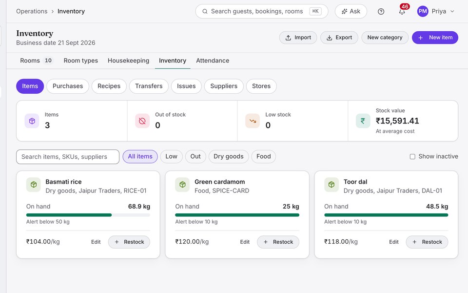Click plus icon on Green cardamom Restock
This screenshot has height=293, width=468.
(266, 242)
